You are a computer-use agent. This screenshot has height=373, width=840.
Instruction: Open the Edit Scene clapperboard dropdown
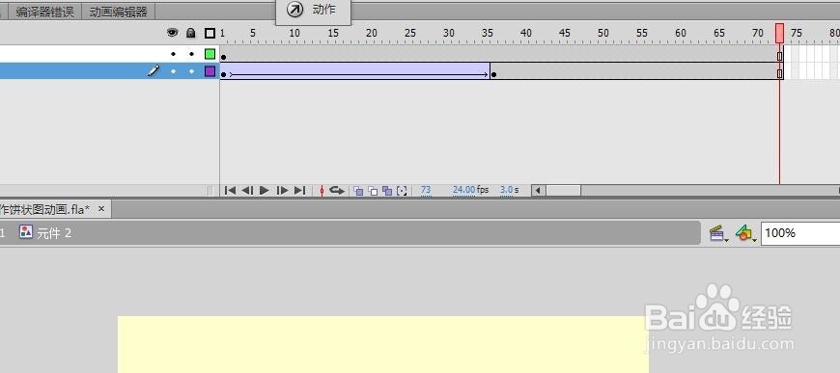point(718,233)
